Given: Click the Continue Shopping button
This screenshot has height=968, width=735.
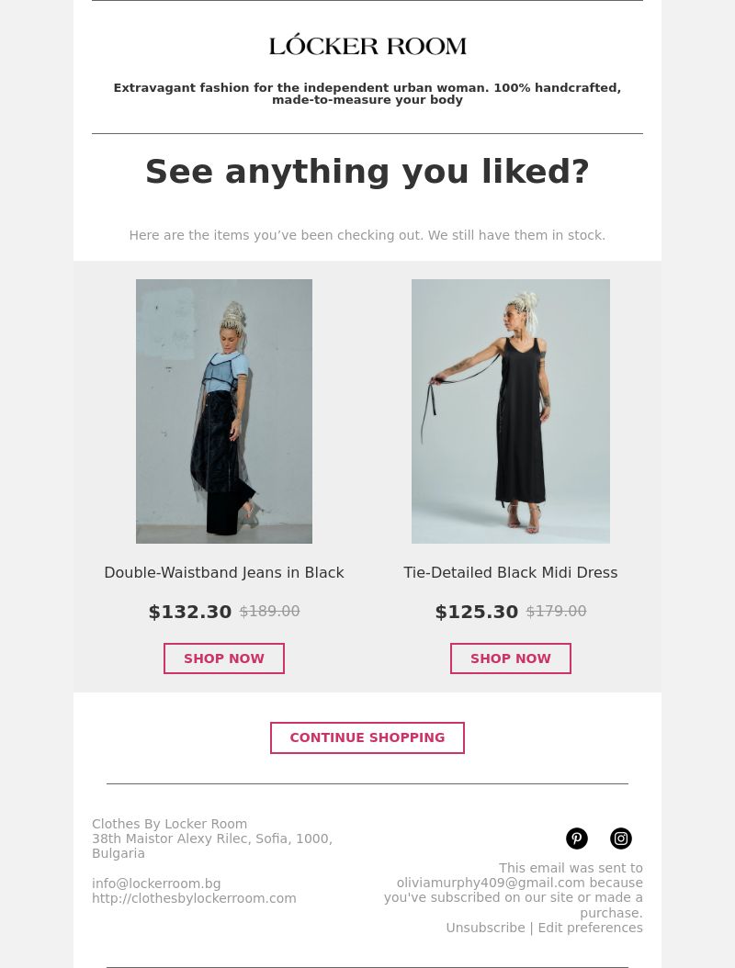Looking at the screenshot, I should [x=367, y=737].
